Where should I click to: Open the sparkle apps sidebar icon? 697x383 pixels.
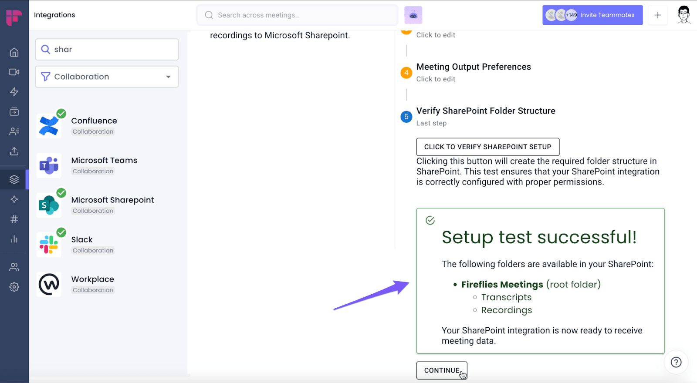click(14, 199)
